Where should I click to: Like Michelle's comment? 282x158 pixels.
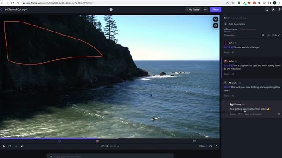(x=233, y=96)
